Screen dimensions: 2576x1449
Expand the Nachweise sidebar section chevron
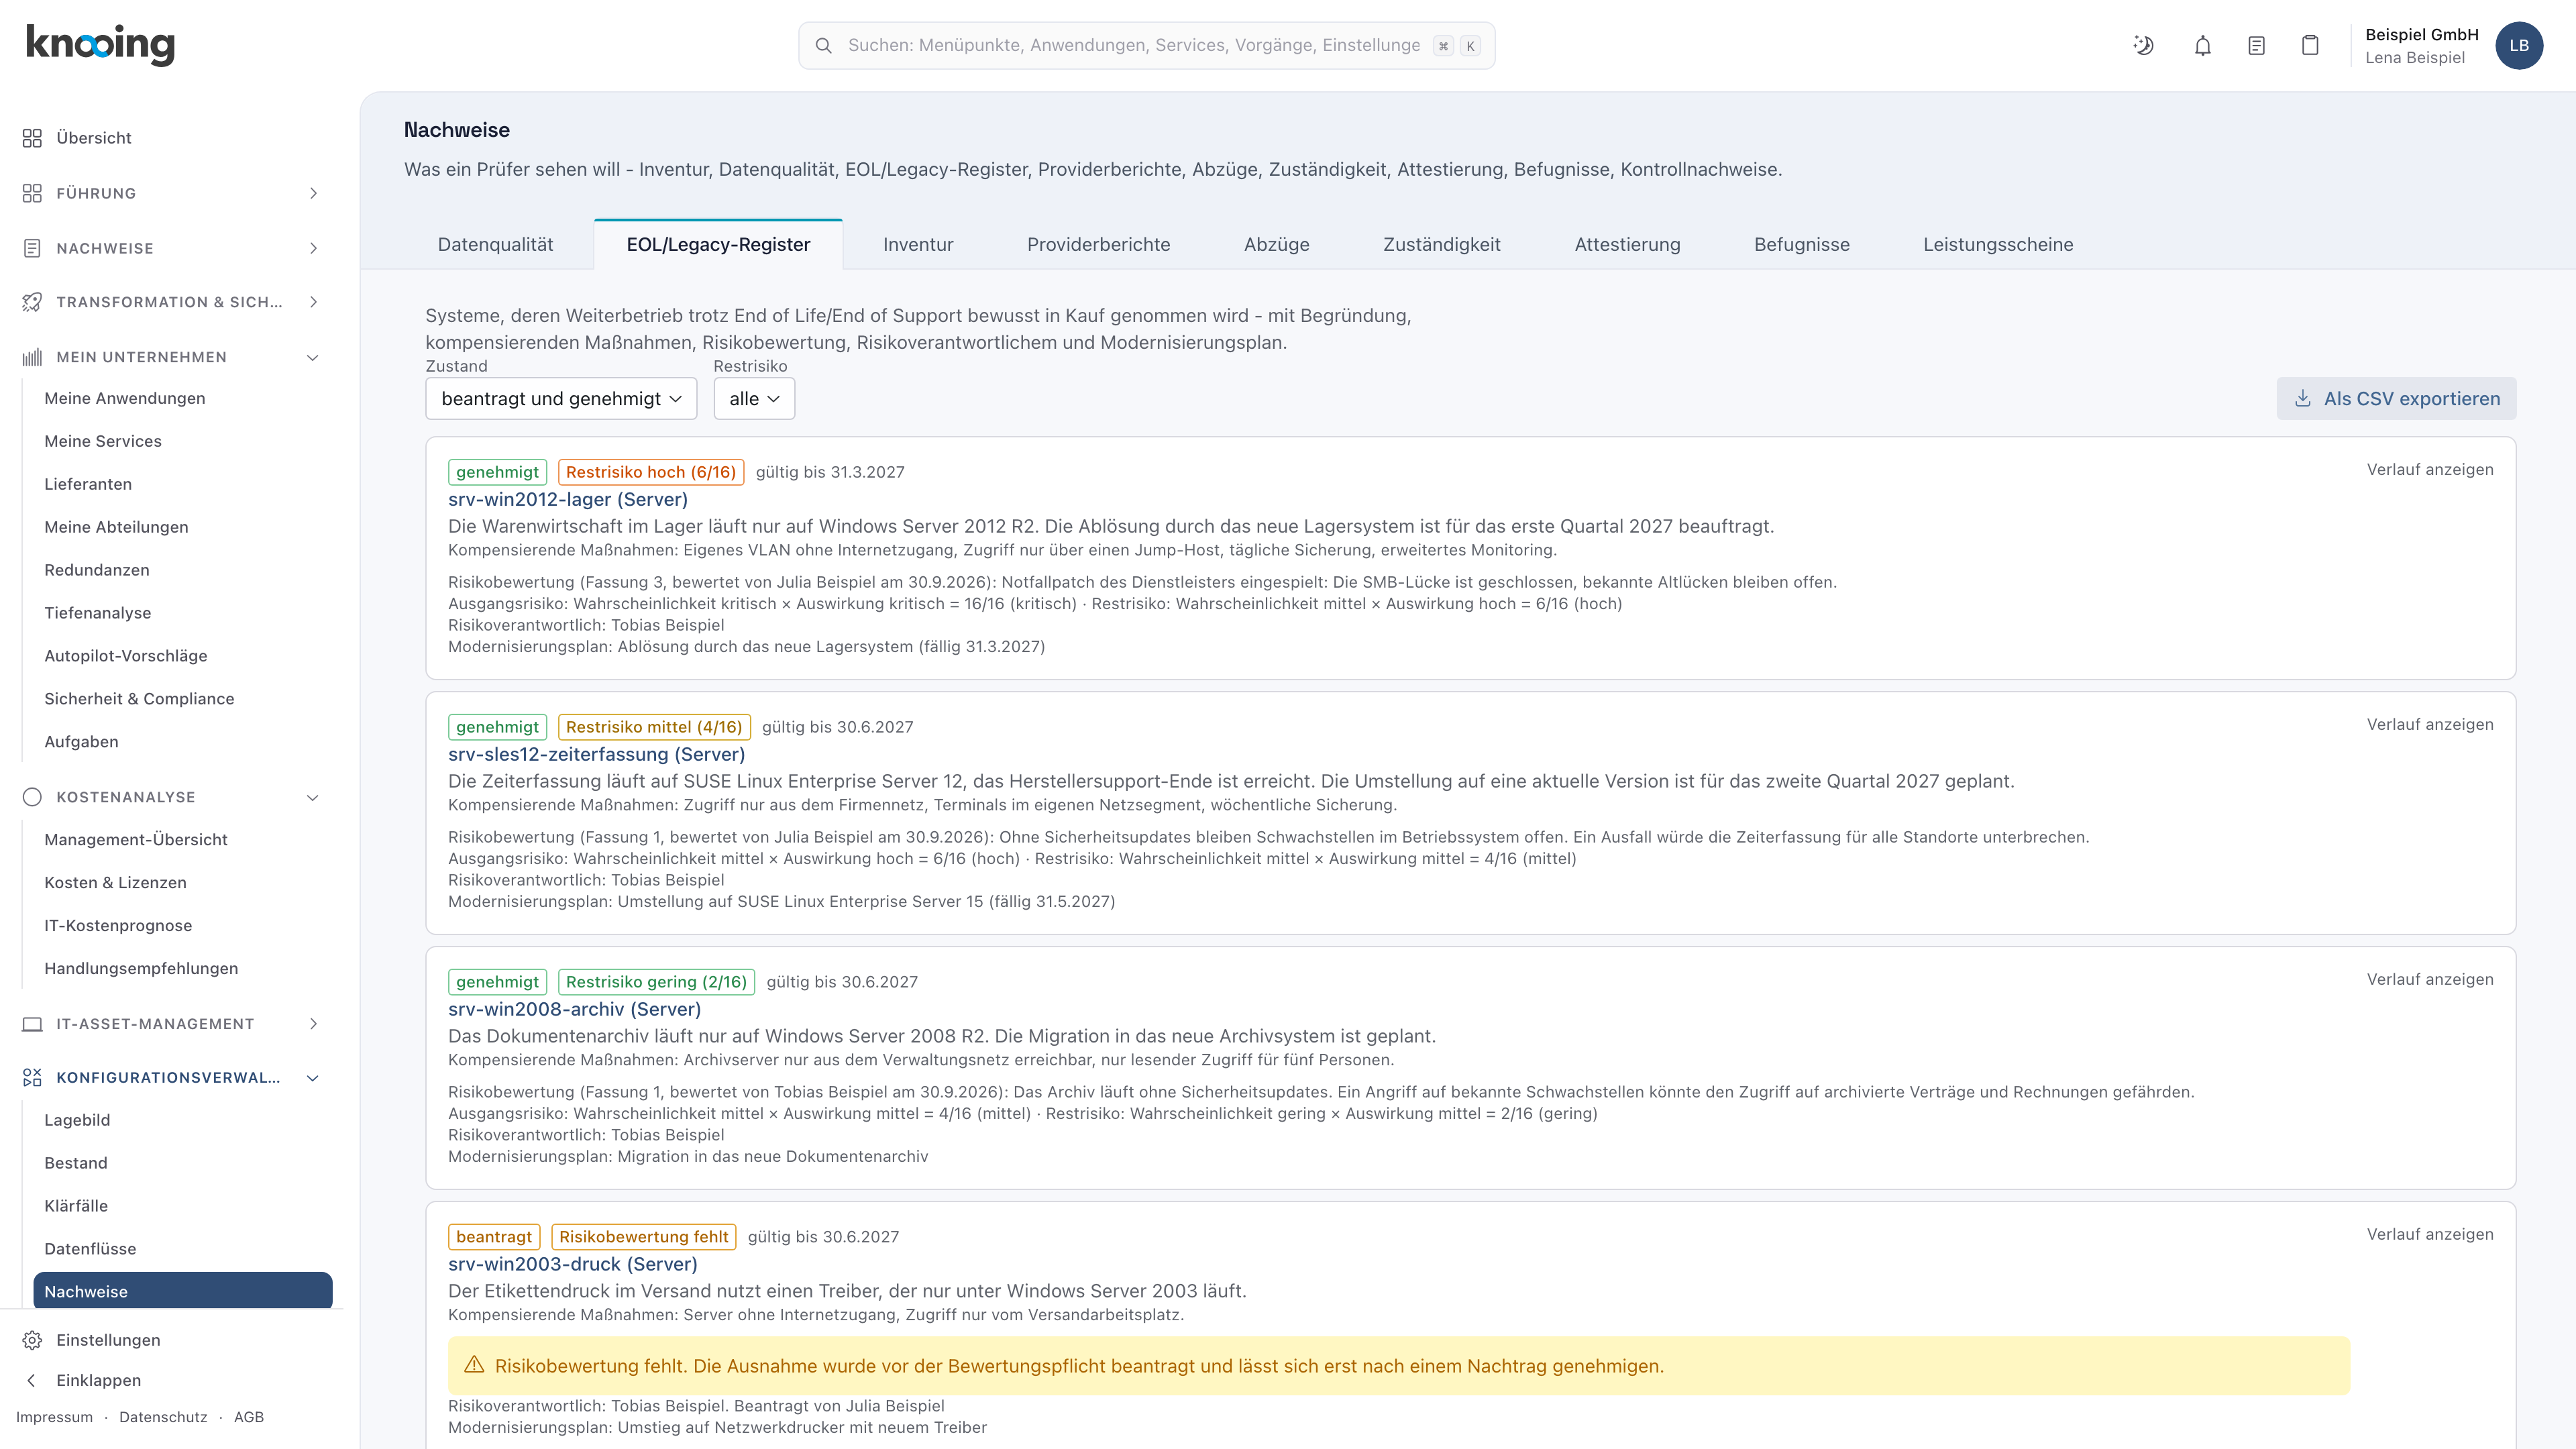click(313, 248)
